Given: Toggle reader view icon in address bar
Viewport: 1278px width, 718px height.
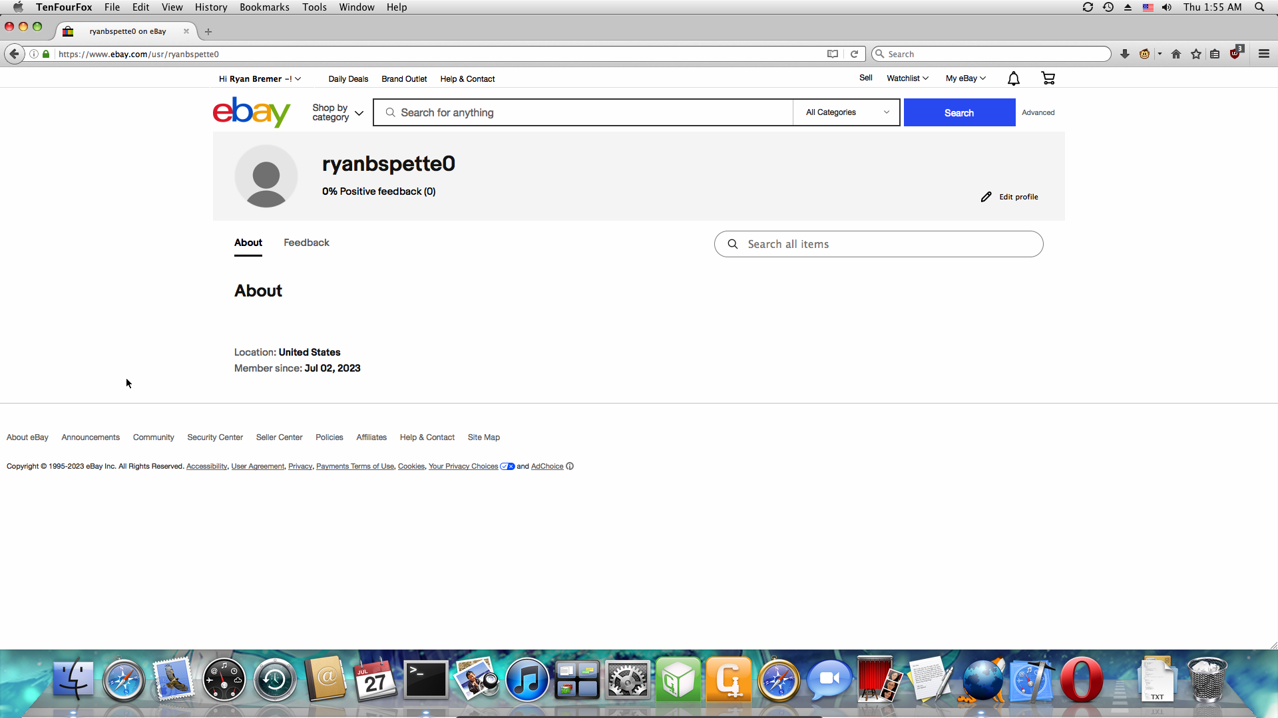Looking at the screenshot, I should point(832,54).
